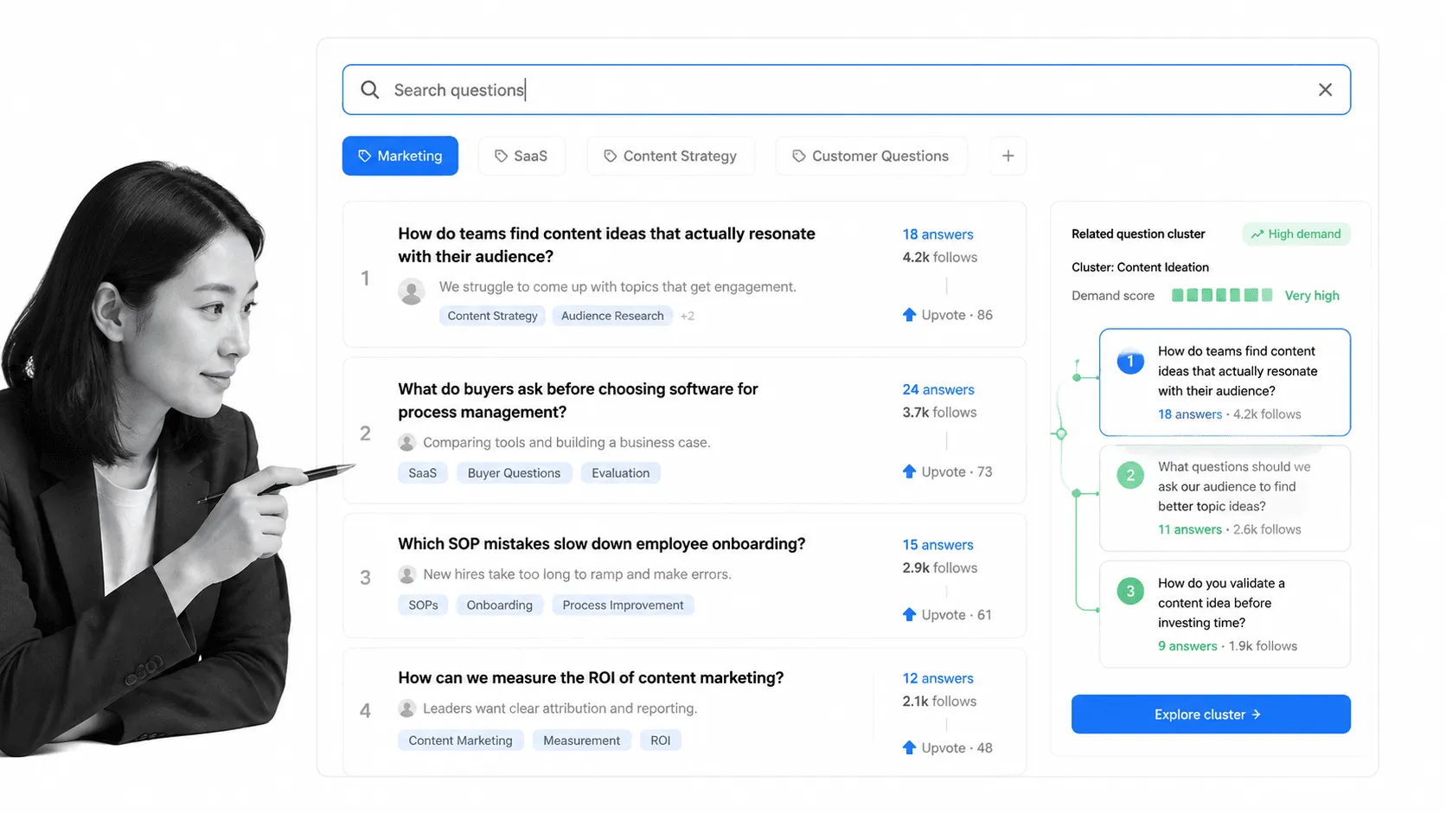The image size is (1446, 814).
Task: Upvote the question with 48 upvotes
Action: pyautogui.click(x=947, y=747)
